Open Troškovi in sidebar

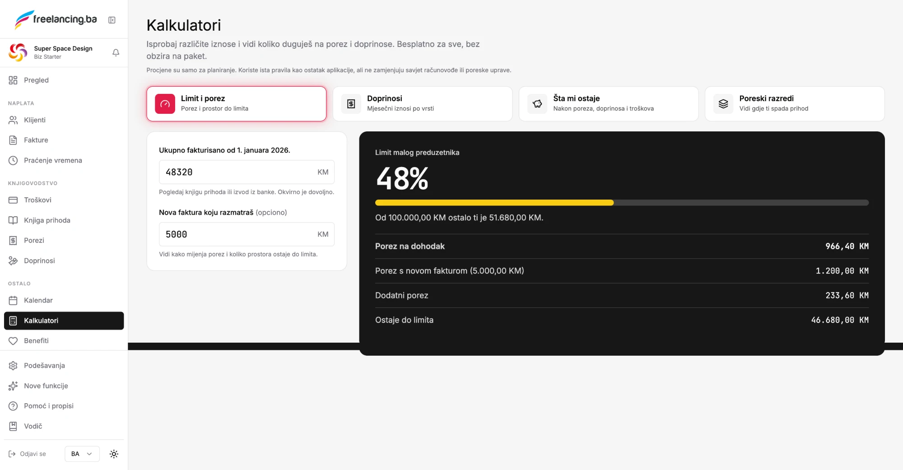pos(64,200)
